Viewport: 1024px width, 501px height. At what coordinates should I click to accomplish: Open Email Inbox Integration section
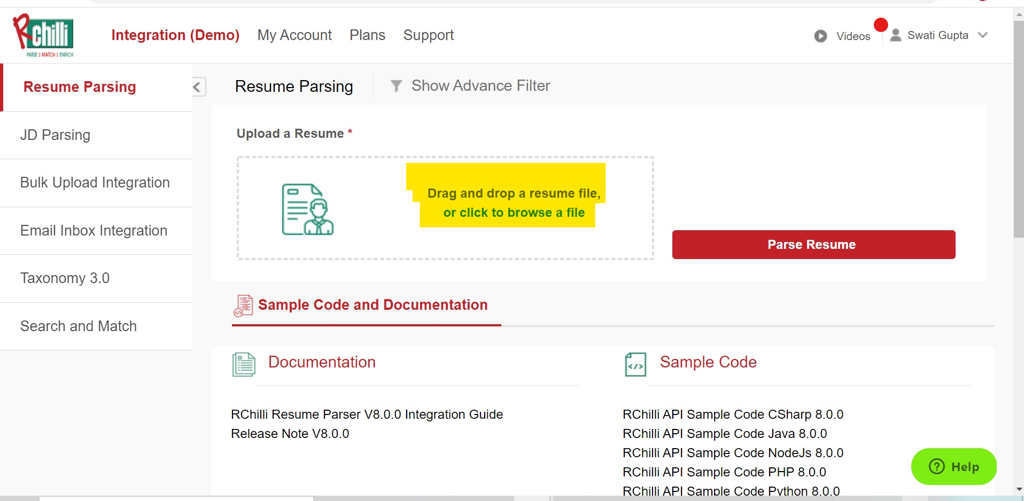point(96,231)
